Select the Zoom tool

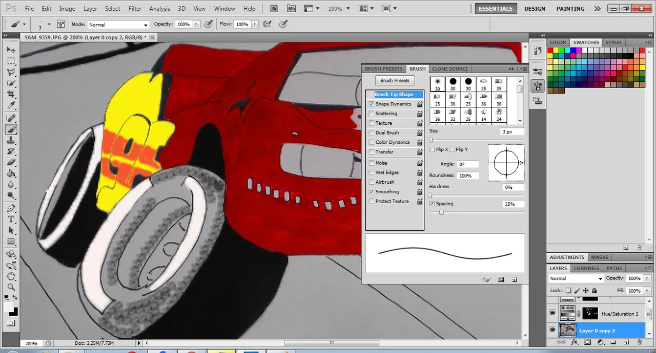coord(11,287)
